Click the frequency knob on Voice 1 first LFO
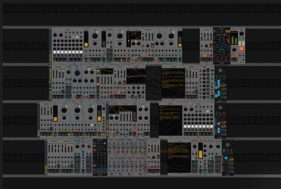 coord(95,36)
